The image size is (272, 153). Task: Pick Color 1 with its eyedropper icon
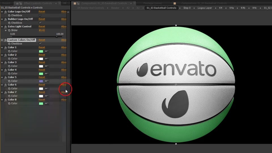tap(47, 51)
